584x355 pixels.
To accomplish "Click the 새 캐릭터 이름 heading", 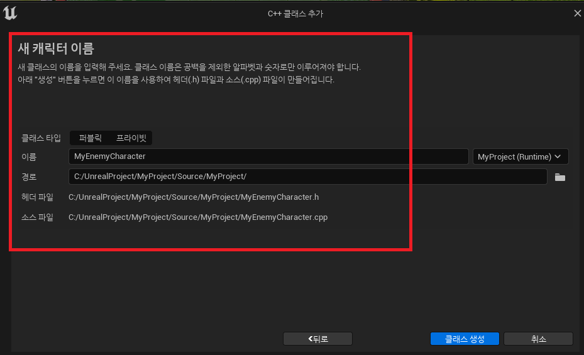I will pyautogui.click(x=56, y=48).
